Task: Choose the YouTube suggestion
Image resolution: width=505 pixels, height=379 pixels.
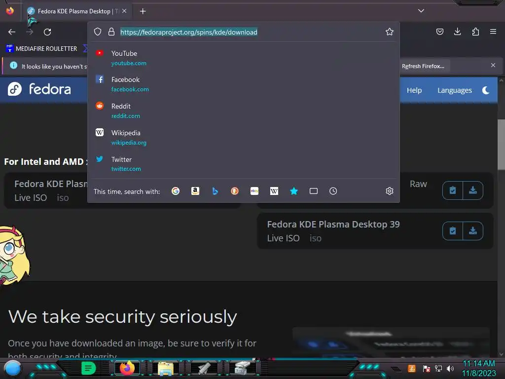Action: click(x=244, y=58)
